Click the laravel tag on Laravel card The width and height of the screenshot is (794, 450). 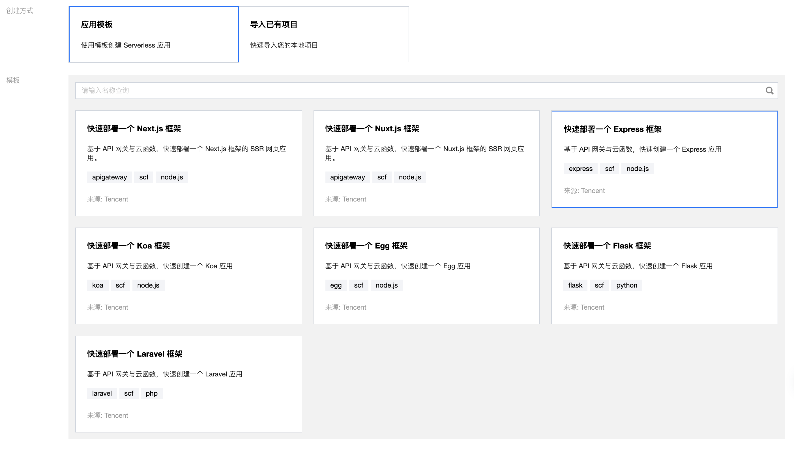click(102, 393)
